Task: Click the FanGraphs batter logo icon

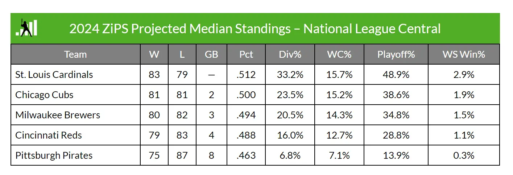Action: [x=26, y=28]
